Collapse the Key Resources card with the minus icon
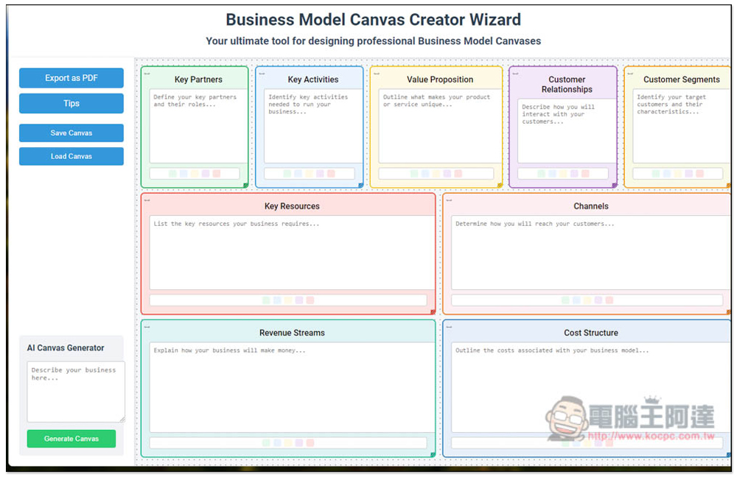737x477 pixels. click(147, 200)
